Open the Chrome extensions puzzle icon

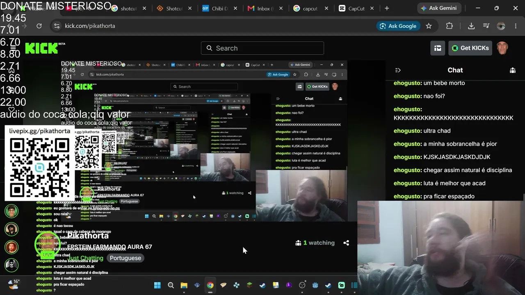tap(450, 26)
